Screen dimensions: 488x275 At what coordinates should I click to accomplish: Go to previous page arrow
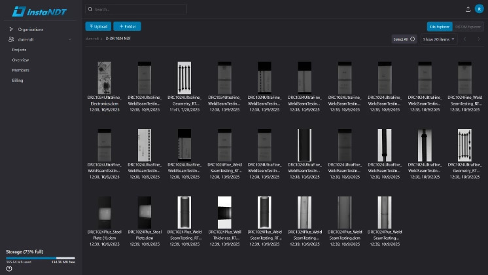point(465,39)
